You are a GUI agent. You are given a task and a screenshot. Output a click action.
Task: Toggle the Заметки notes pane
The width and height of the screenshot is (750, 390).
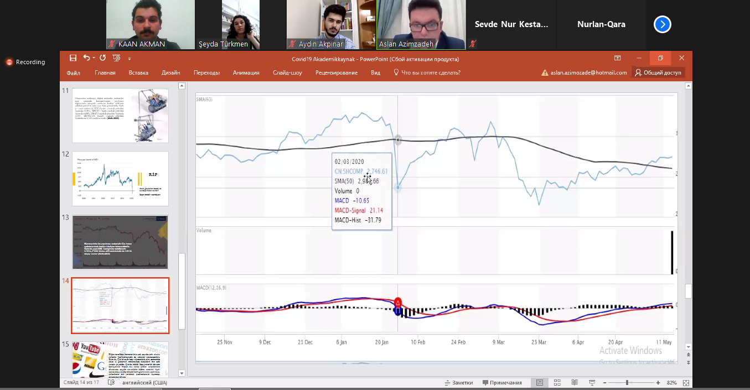click(459, 383)
